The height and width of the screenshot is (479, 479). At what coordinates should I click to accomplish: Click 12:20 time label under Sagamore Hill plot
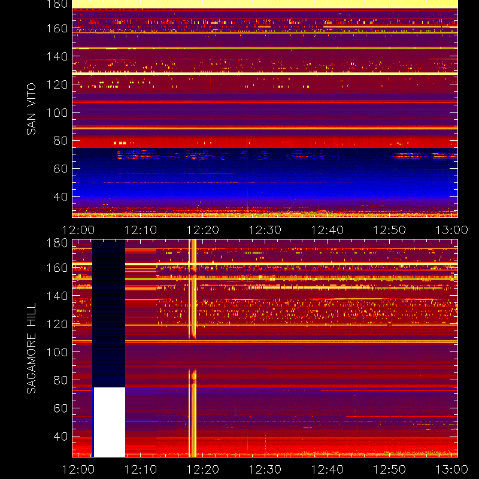pos(203,469)
